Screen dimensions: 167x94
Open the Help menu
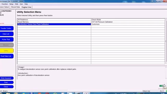(x=26, y=4)
